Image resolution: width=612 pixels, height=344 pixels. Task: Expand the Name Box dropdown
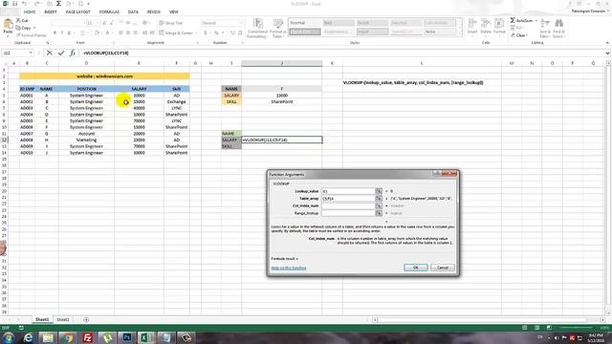tap(31, 54)
